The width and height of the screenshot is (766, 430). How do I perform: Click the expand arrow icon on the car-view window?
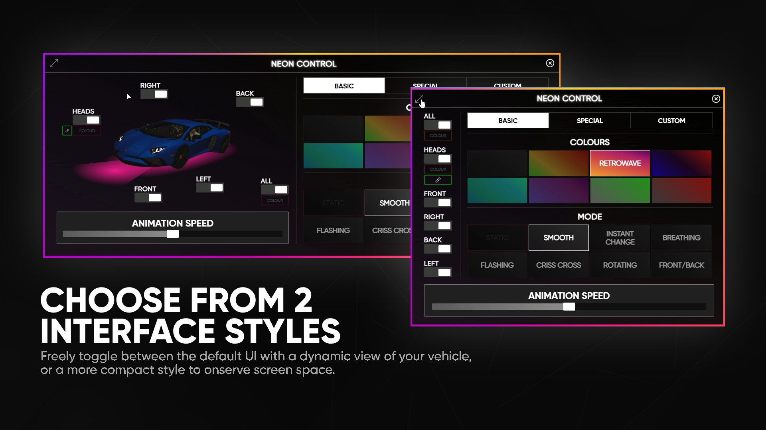pyautogui.click(x=54, y=63)
